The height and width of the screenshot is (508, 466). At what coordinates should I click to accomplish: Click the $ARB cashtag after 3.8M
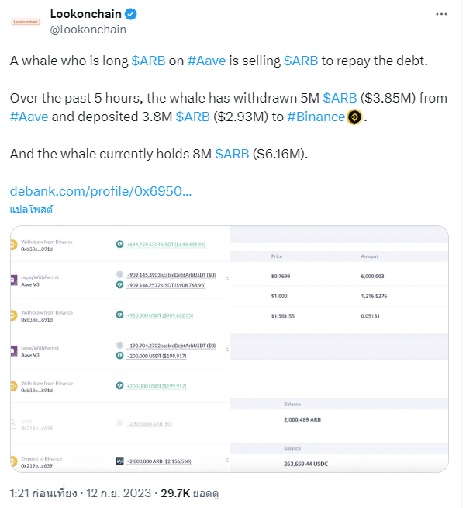point(192,117)
